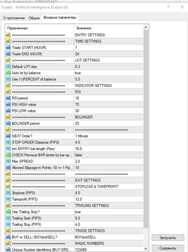
Task: Click the Stoploss (PIPS) row icon
Action: click(x=8, y=193)
